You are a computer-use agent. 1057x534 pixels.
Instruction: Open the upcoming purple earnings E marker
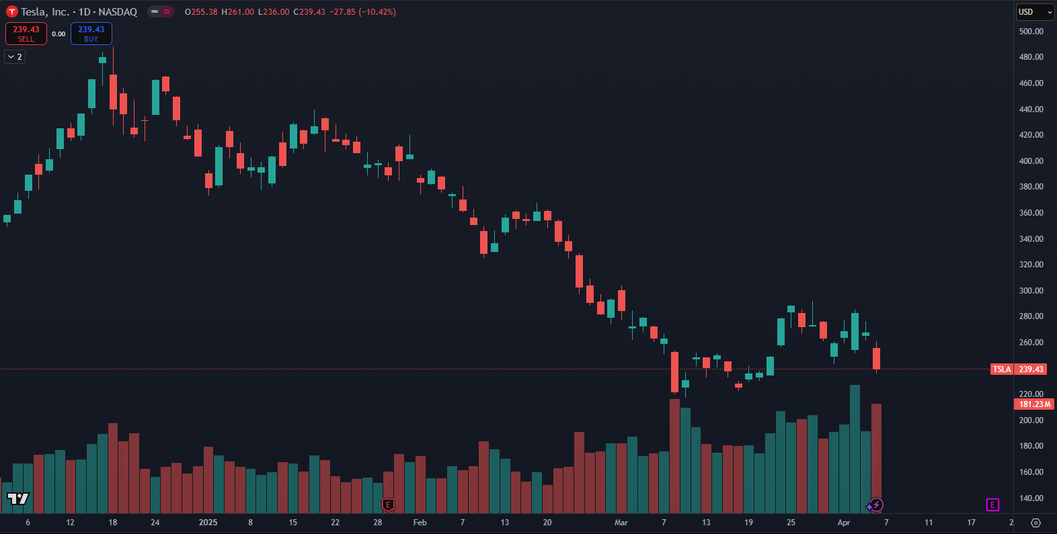click(992, 504)
